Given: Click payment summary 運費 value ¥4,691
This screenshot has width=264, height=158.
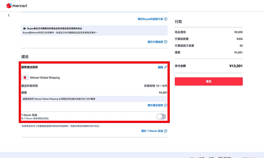Looking at the screenshot, I should pos(238,53).
